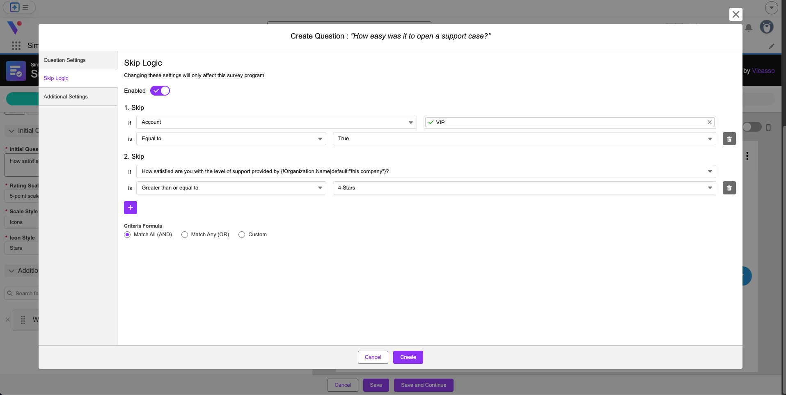786x395 pixels.
Task: Clear the VIP field selection
Action: [x=709, y=122]
